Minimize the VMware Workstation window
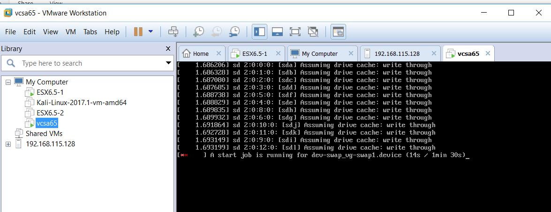The image size is (551, 212). pos(484,13)
